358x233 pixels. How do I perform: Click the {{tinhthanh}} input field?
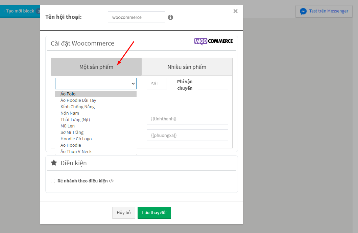(x=187, y=119)
